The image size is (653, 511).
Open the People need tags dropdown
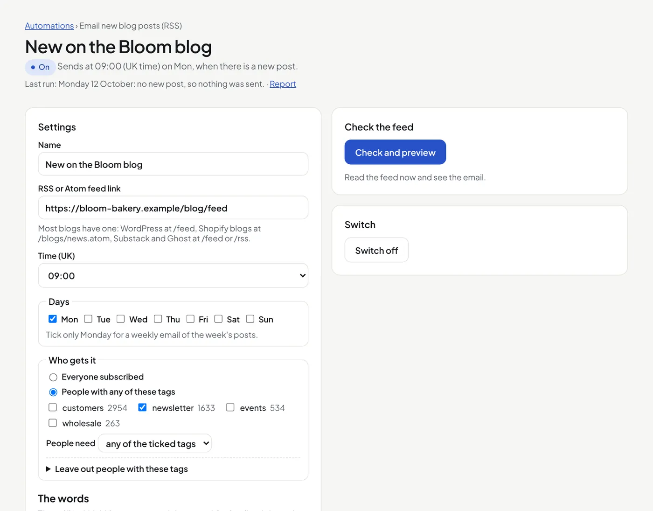[155, 443]
